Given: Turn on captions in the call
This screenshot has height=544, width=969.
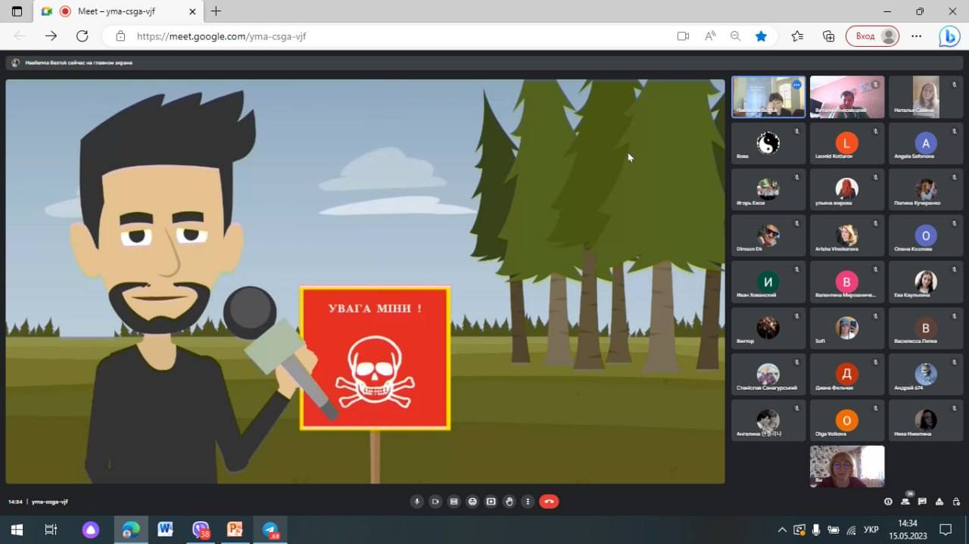Looking at the screenshot, I should 453,502.
